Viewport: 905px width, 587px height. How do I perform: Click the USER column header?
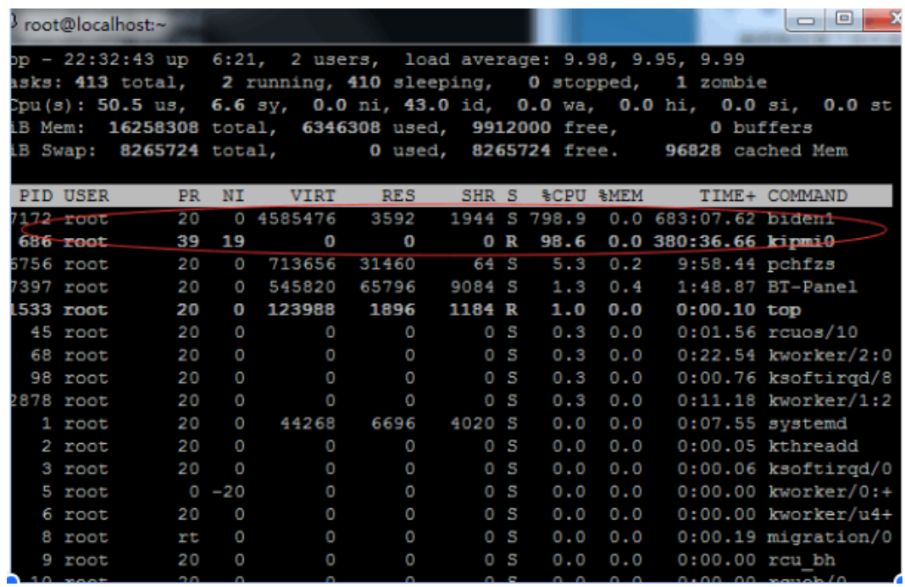(x=86, y=197)
